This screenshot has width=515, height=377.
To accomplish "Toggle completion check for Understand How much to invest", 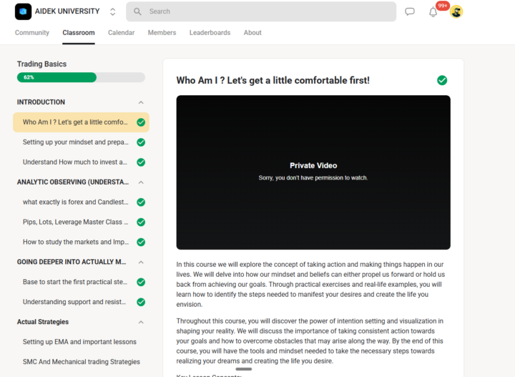I will pos(141,162).
